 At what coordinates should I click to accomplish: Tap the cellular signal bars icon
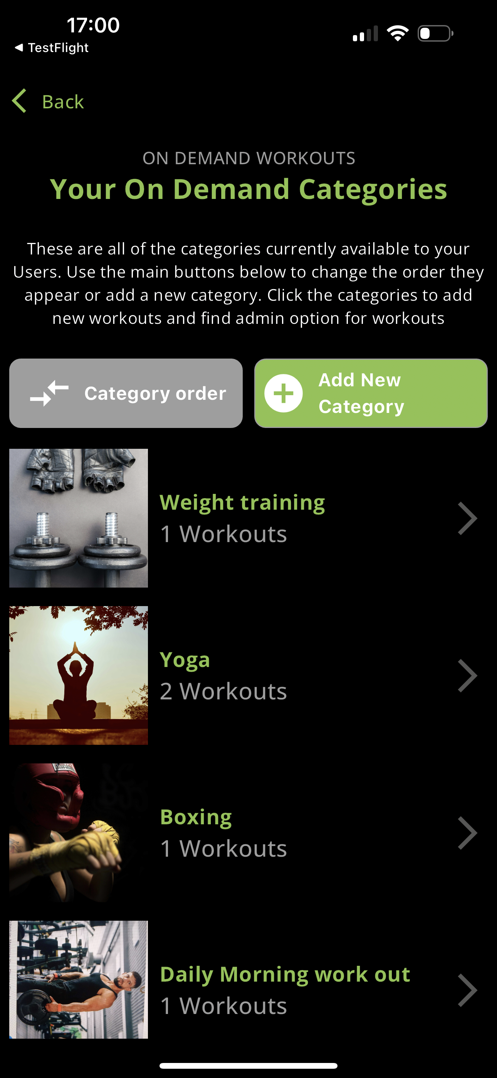pos(365,34)
